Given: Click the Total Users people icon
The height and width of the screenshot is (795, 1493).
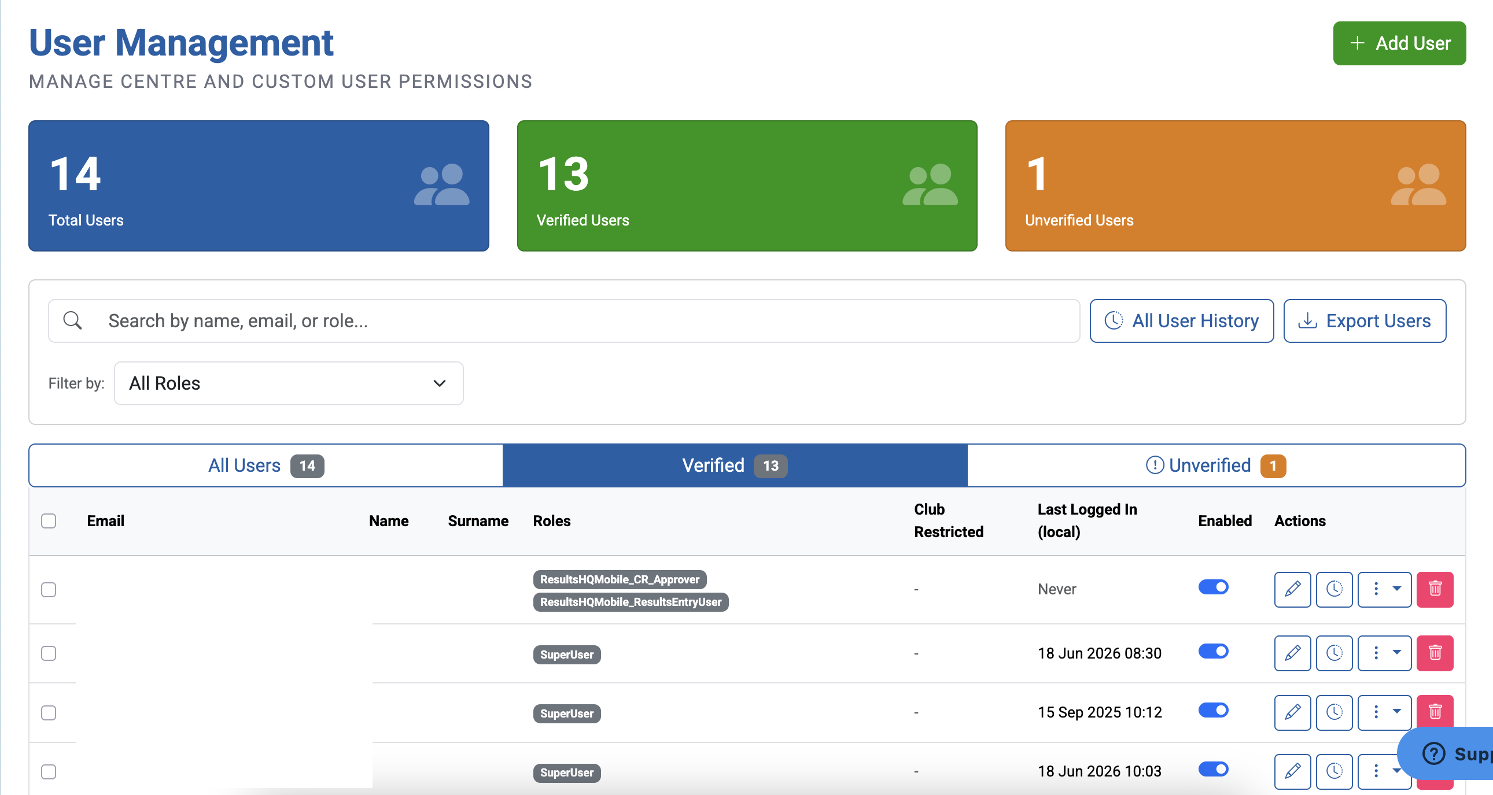Looking at the screenshot, I should tap(441, 185).
